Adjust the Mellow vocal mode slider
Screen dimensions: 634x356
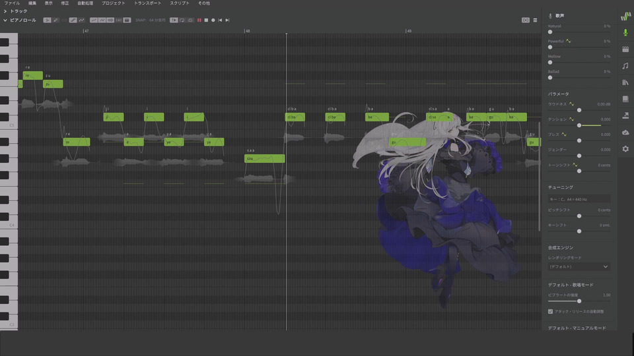[x=579, y=63]
